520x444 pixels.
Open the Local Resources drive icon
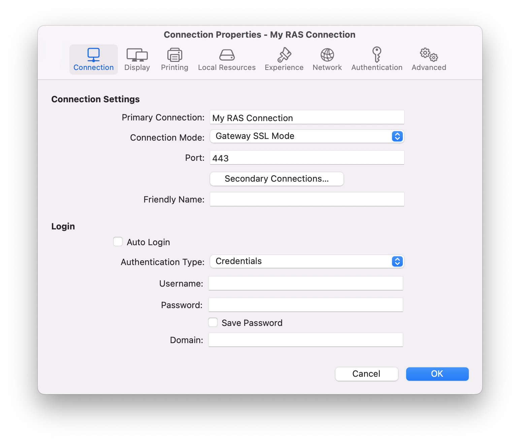[x=227, y=55]
